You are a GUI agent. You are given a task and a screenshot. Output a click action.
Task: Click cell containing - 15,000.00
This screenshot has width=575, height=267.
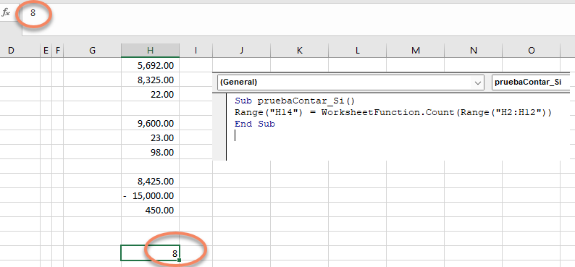(x=150, y=195)
